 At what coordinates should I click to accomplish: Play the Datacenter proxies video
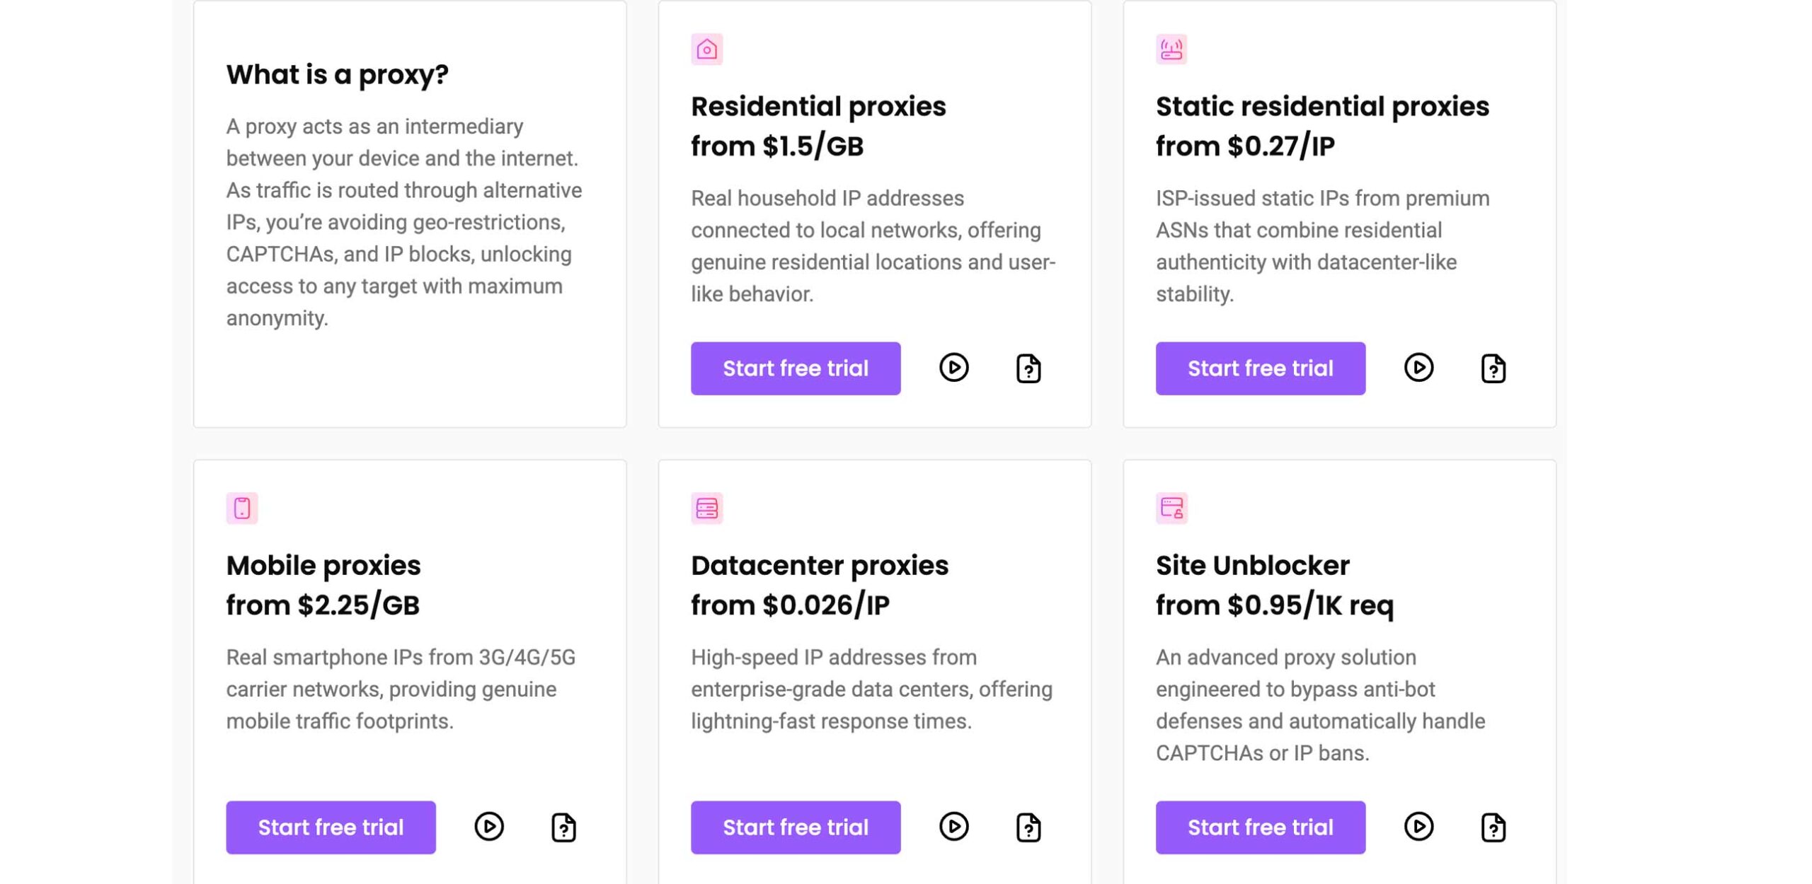click(x=953, y=827)
